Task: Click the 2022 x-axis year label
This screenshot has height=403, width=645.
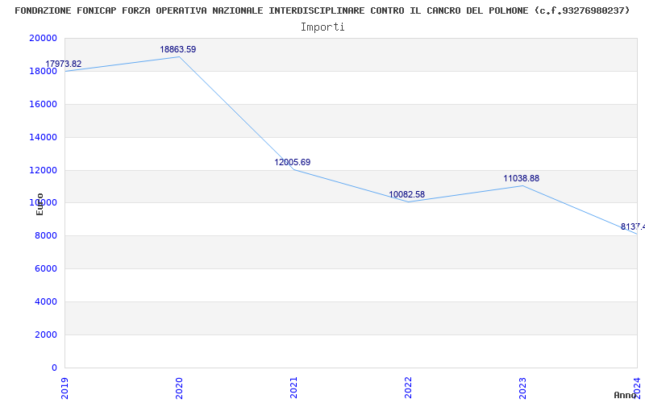Action: [x=408, y=388]
